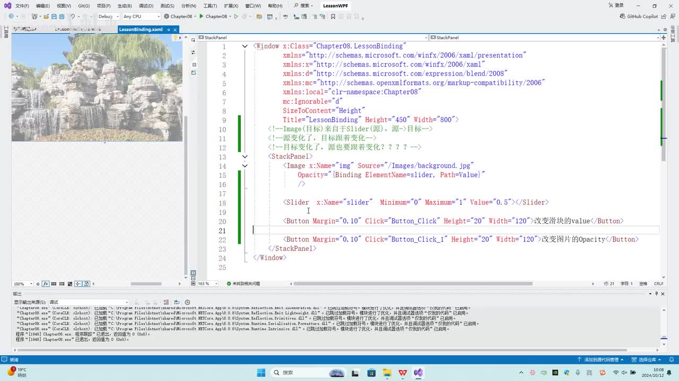Toggle the designer effects fx button

(46, 284)
